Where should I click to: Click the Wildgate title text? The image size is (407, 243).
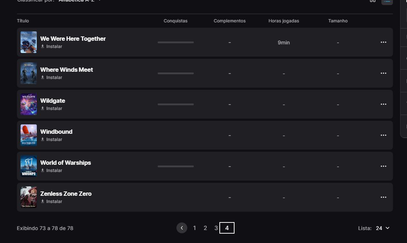coord(53,101)
